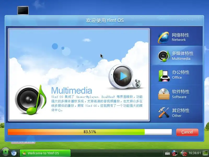Open the network connection tray icon
The image size is (209, 157).
(175, 153)
